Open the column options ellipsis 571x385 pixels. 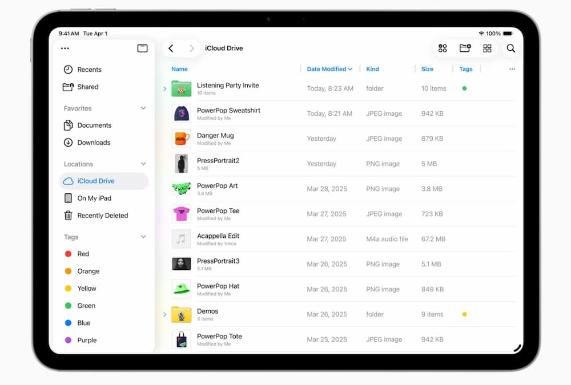pyautogui.click(x=512, y=69)
